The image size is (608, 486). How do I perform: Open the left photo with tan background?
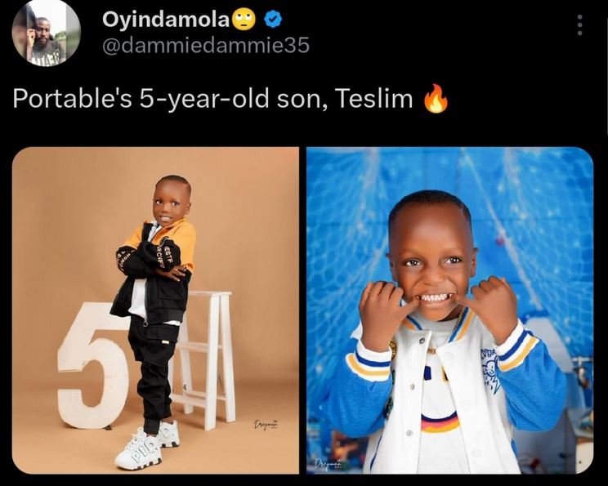(x=155, y=310)
